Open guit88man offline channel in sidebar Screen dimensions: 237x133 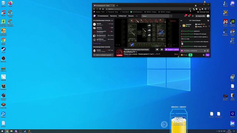point(103,40)
